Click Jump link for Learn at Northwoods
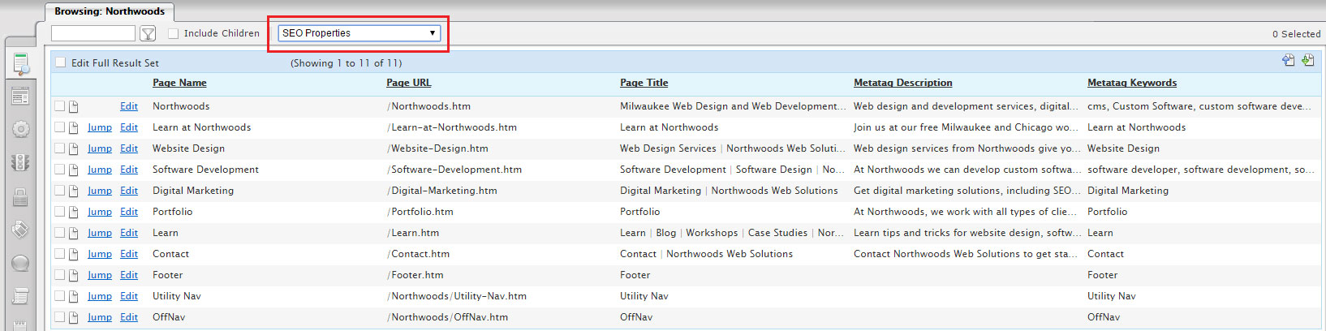 tap(100, 127)
